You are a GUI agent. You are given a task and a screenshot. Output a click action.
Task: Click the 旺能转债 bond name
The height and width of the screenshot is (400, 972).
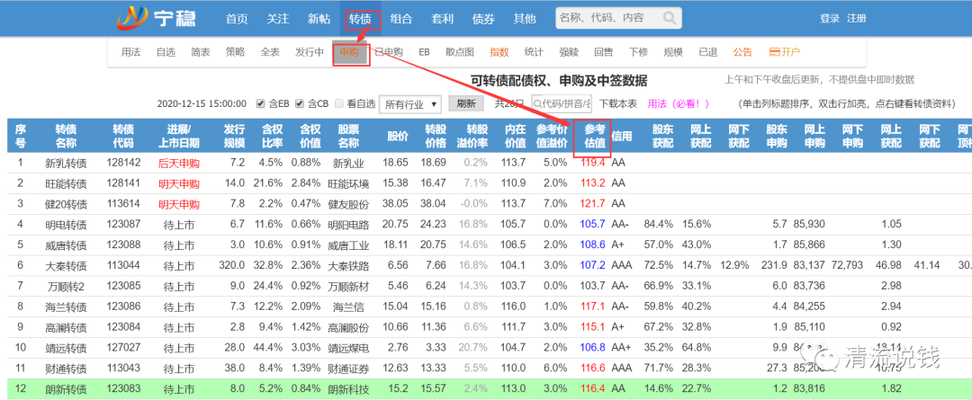[x=66, y=184]
